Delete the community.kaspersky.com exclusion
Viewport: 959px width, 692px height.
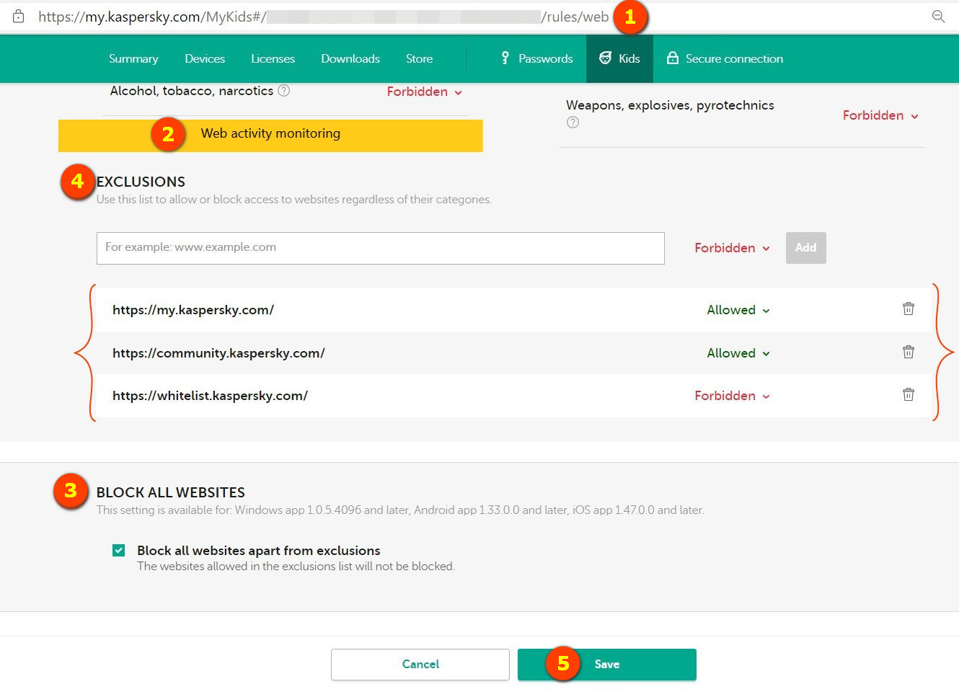[x=909, y=352]
